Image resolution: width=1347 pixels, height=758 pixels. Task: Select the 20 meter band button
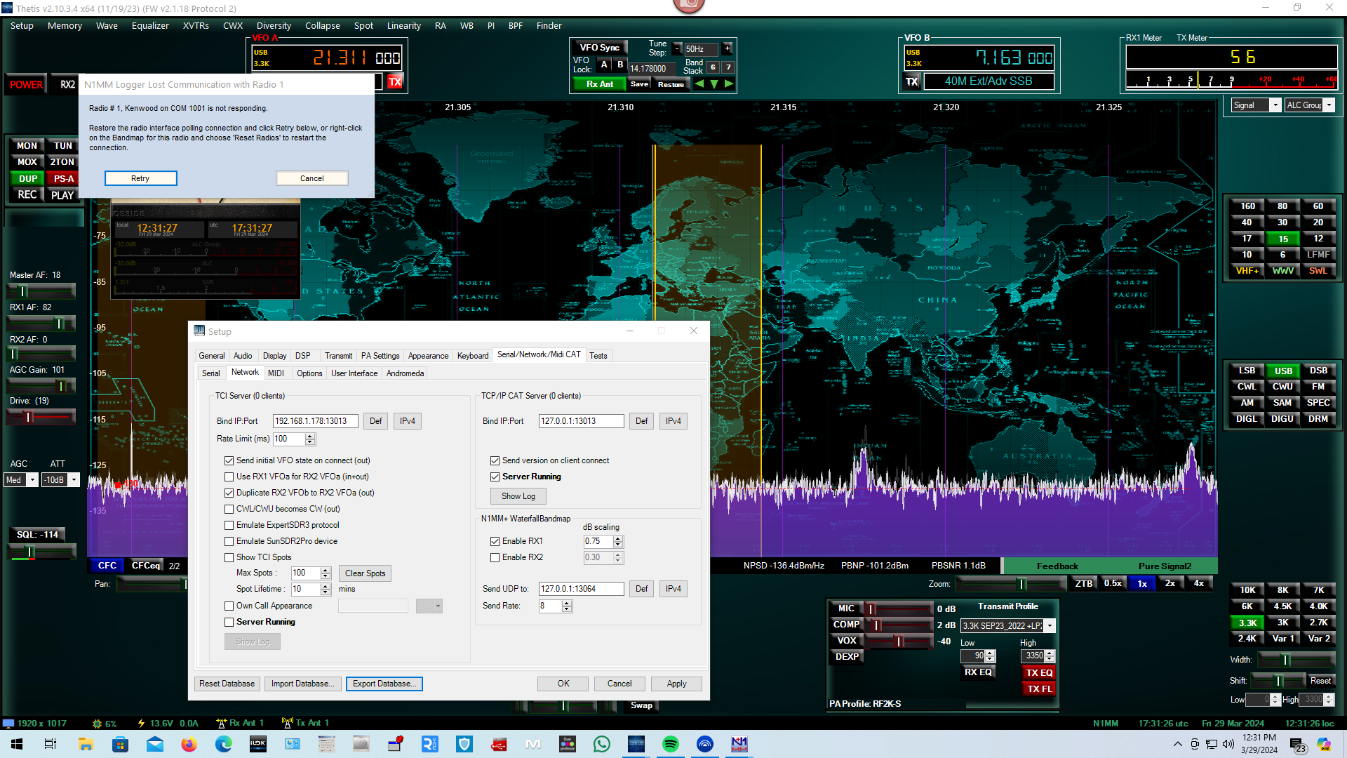pyautogui.click(x=1318, y=222)
